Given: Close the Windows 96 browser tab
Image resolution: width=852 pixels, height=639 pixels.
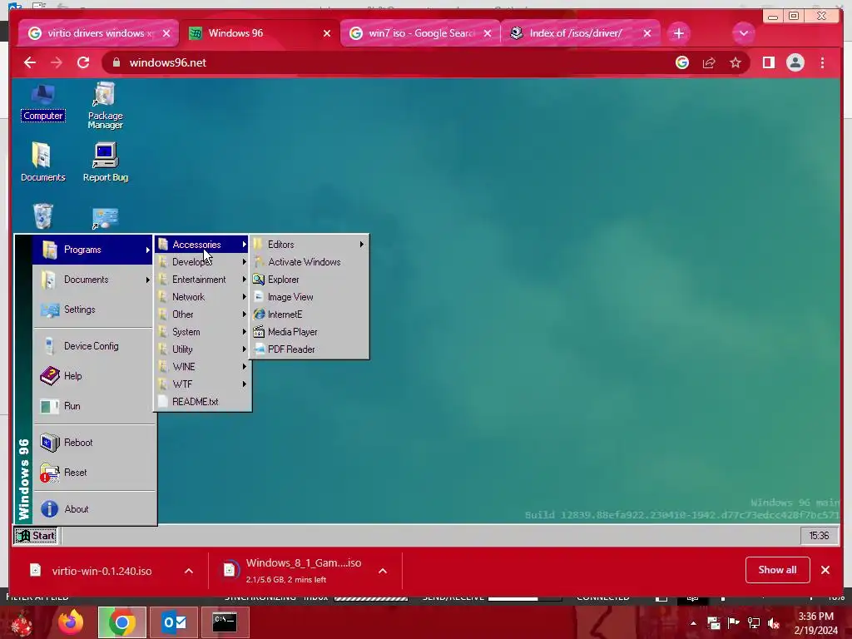Looking at the screenshot, I should click(326, 33).
